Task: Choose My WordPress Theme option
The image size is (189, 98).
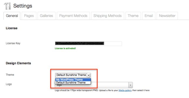Action: click(73, 80)
